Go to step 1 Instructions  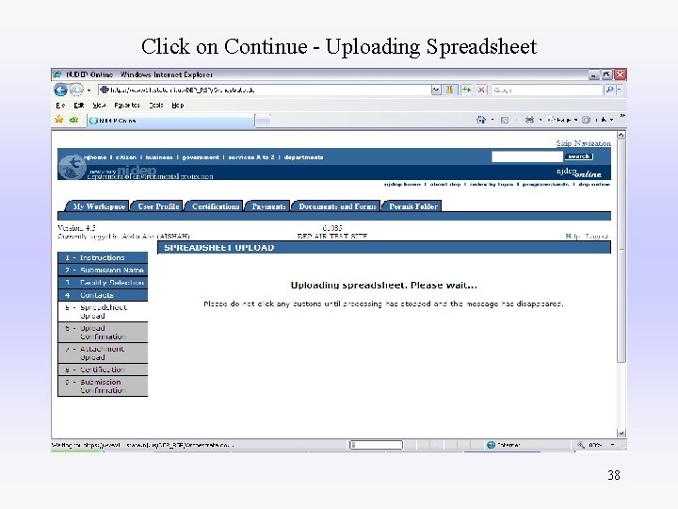point(103,257)
